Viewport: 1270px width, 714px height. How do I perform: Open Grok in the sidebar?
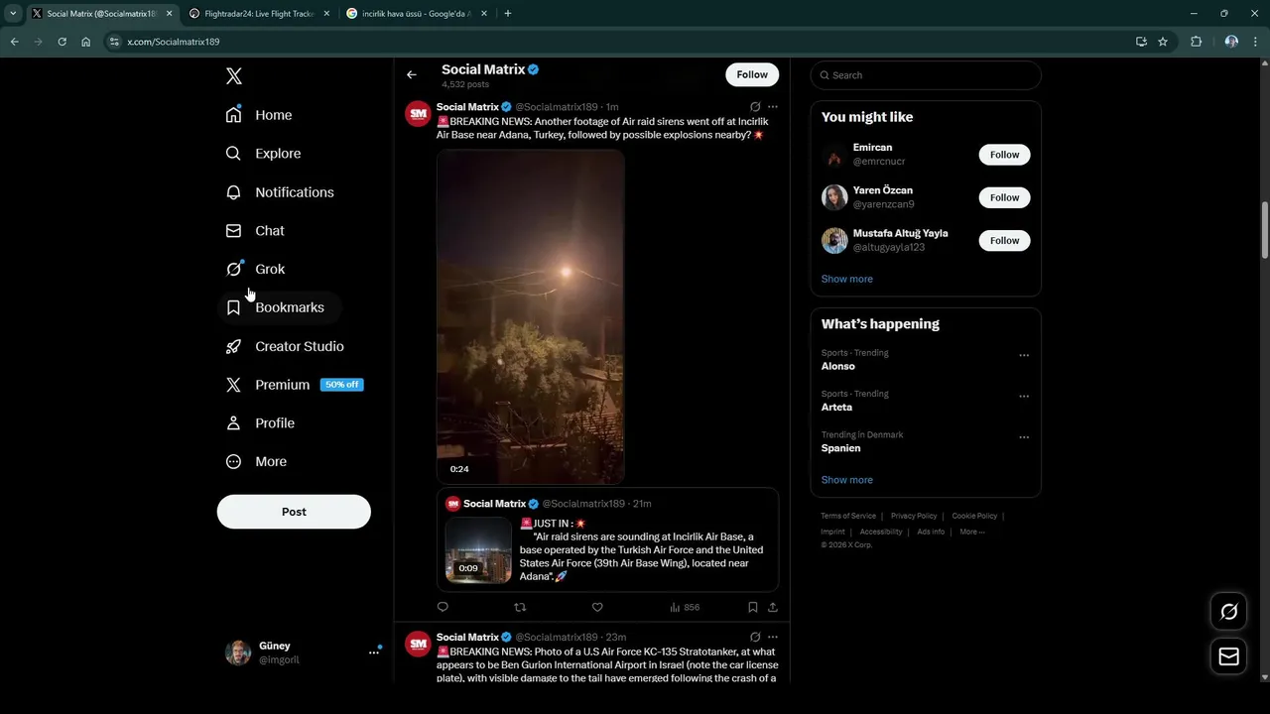click(x=255, y=269)
